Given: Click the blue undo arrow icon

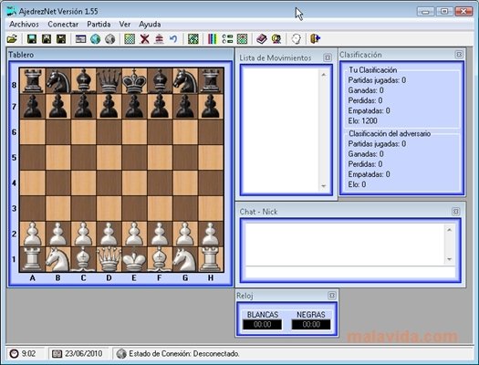Looking at the screenshot, I should (173, 39).
